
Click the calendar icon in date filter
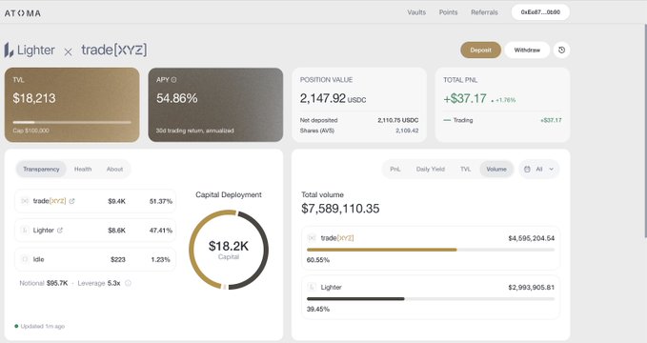[527, 170]
